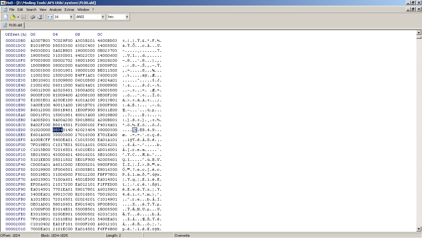The width and height of the screenshot is (422, 238).
Task: Click offset 00001E00 row label
Action: [16, 65]
